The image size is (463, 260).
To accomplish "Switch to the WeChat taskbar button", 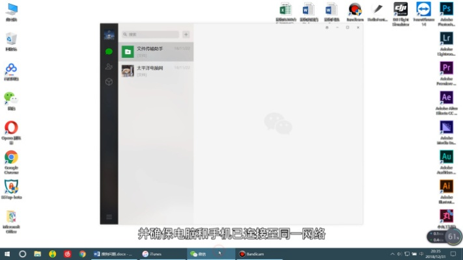I will [x=211, y=253].
